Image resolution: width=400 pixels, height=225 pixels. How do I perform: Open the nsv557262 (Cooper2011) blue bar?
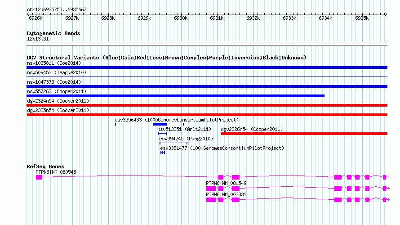tap(176, 96)
